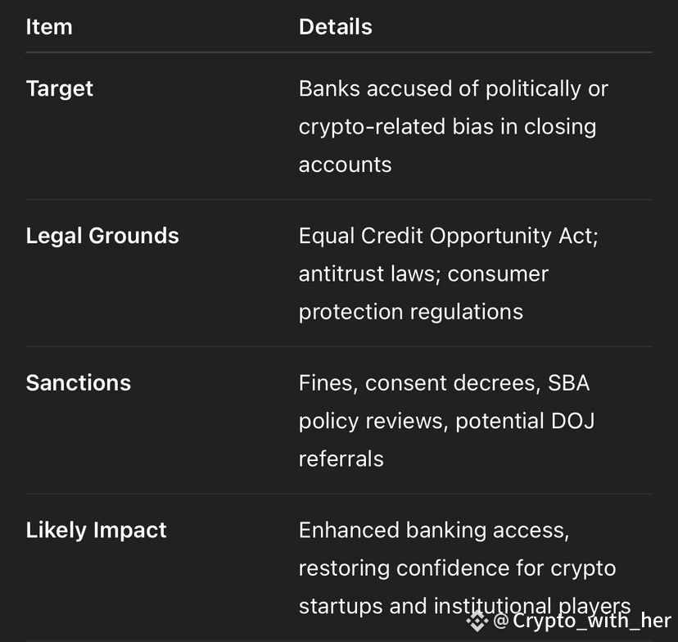Click the Binance logo icon in watermark

pos(477,622)
